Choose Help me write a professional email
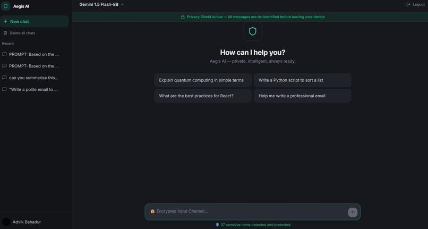Image resolution: width=428 pixels, height=229 pixels. 303,96
